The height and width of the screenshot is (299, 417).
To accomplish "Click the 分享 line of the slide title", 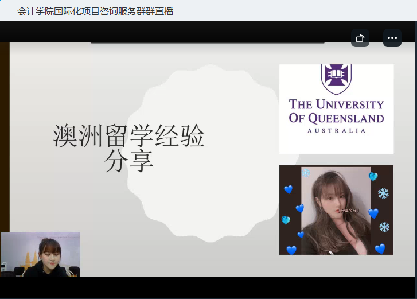I will pyautogui.click(x=128, y=161).
